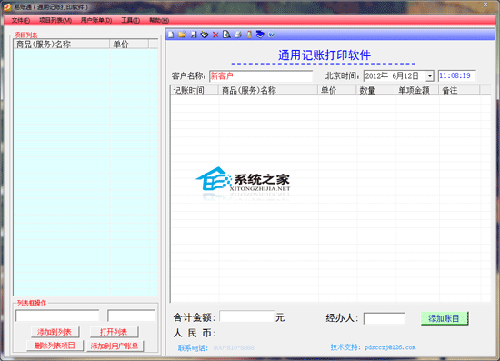Click 商品(服务)名称 header in 项目列表
This screenshot has width=500, height=361.
(62, 44)
